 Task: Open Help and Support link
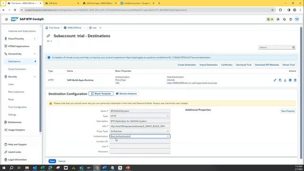click(18, 144)
